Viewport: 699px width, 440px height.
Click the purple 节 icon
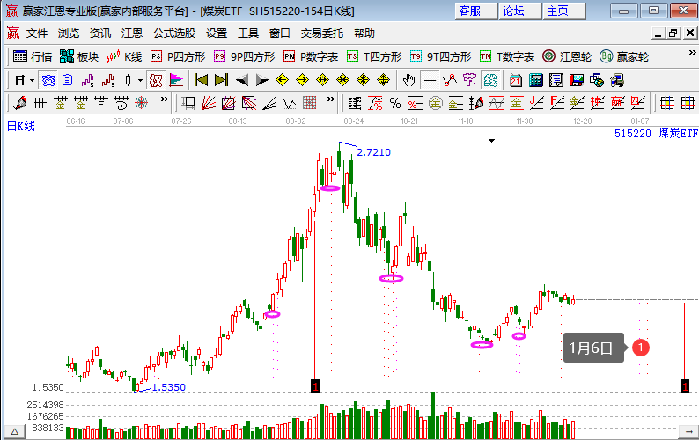470,81
